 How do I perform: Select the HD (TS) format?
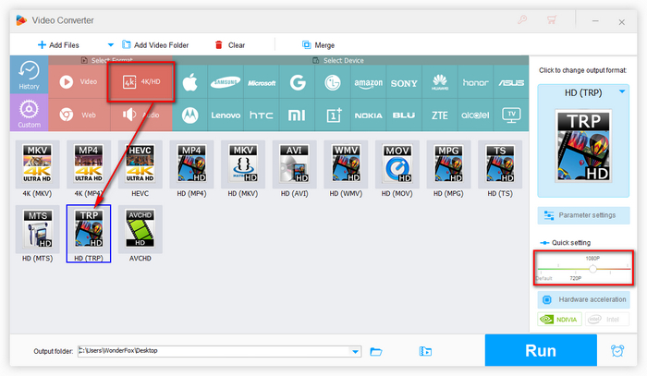[500, 169]
